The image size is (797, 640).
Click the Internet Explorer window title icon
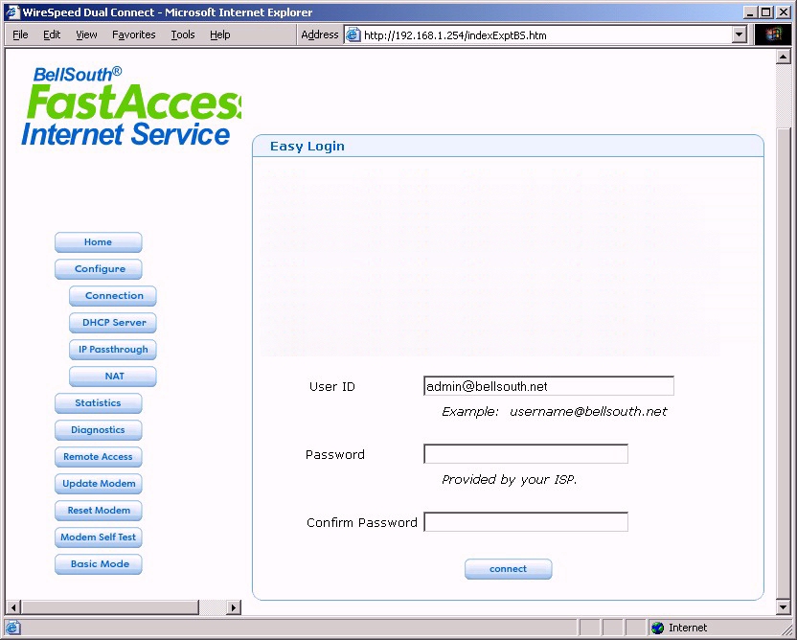12,12
